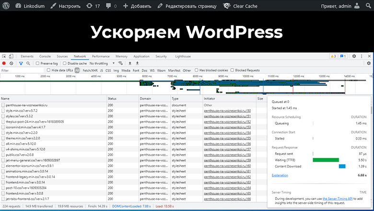Open the Linkodium site dashboard link
This screenshot has height=211, width=374.
[30, 6]
